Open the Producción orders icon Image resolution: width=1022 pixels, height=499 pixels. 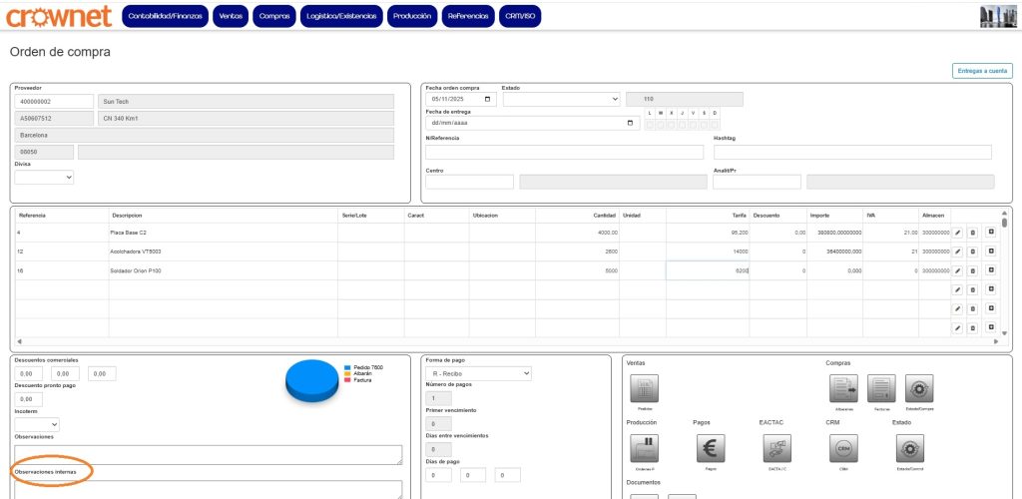tap(644, 448)
